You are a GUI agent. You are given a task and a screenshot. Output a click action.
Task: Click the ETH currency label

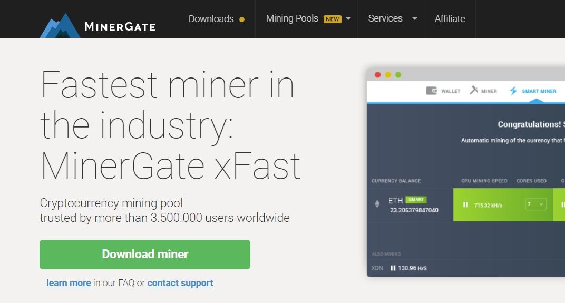(x=395, y=201)
